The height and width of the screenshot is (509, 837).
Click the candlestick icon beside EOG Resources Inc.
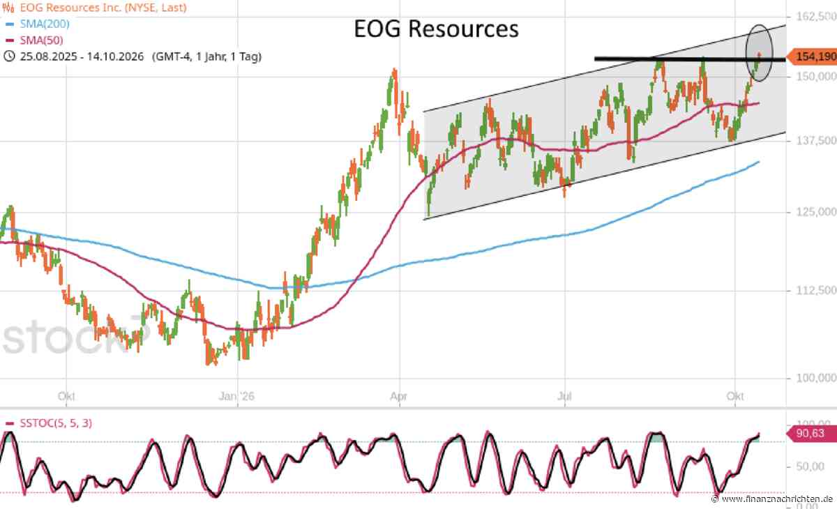[x=8, y=9]
